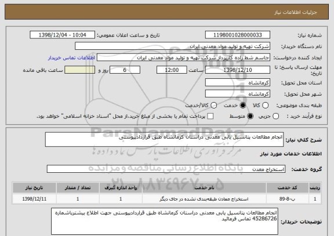Select the کالا/خدمت radio button

click(213, 105)
